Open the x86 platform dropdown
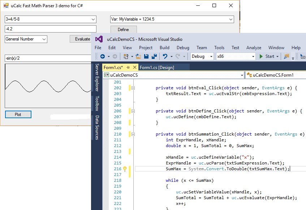 (236, 56)
